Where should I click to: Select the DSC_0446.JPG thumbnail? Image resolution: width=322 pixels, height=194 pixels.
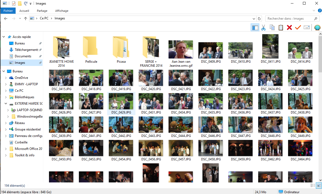[x=211, y=127]
